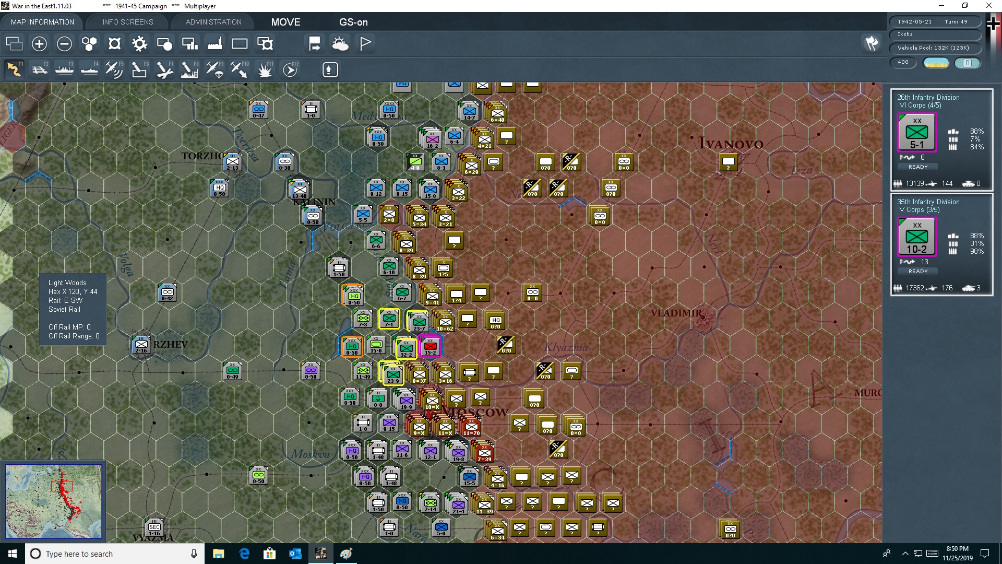This screenshot has width=1002, height=564.
Task: Select the red 15-2 unit counter on map
Action: pyautogui.click(x=430, y=347)
